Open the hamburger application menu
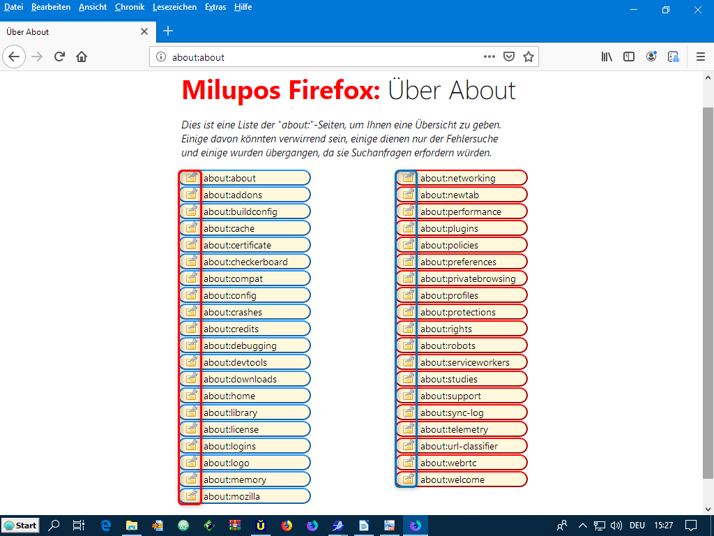Image resolution: width=714 pixels, height=536 pixels. [x=700, y=57]
